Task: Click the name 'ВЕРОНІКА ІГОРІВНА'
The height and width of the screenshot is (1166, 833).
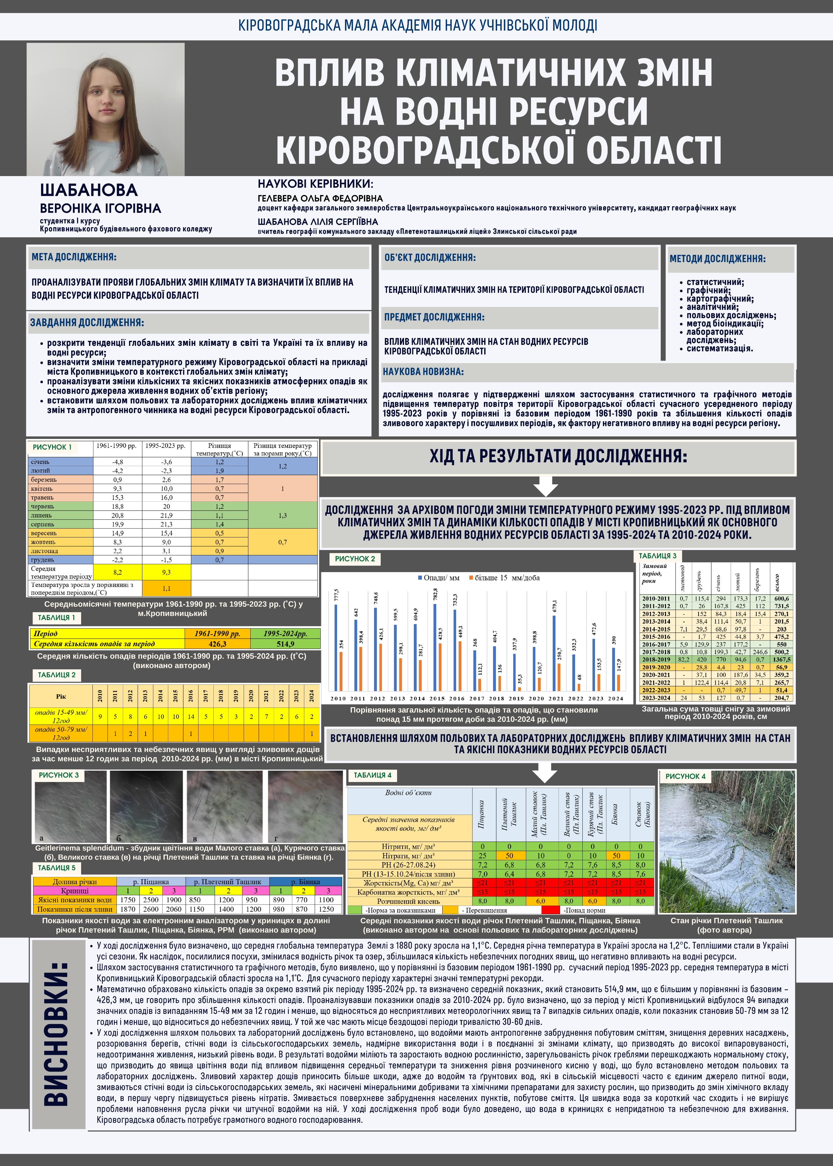Action: click(100, 208)
